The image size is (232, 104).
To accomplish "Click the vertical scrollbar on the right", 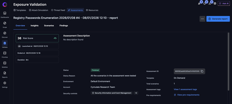I will click(228, 61).
